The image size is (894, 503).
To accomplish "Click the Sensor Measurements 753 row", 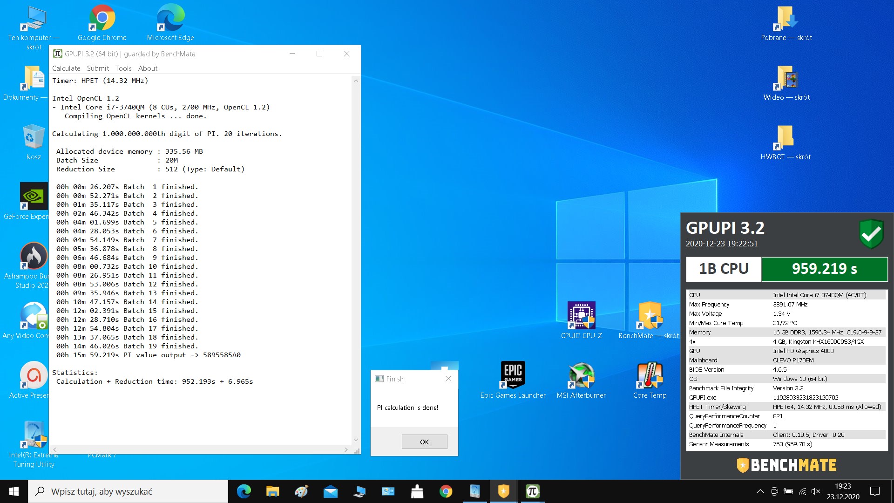I will [786, 444].
